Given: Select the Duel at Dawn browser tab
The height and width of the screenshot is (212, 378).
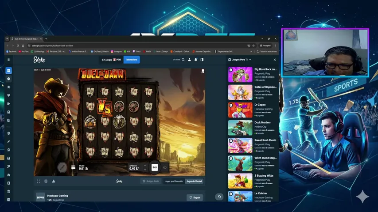Looking at the screenshot, I should (x=26, y=39).
